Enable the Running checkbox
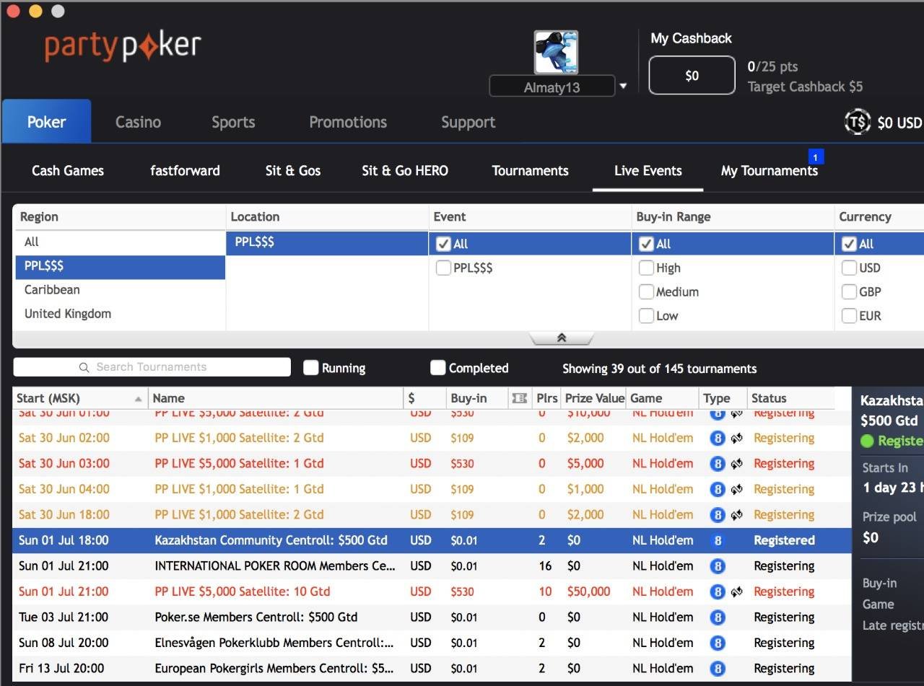Viewport: 924px width, 686px height. (311, 368)
